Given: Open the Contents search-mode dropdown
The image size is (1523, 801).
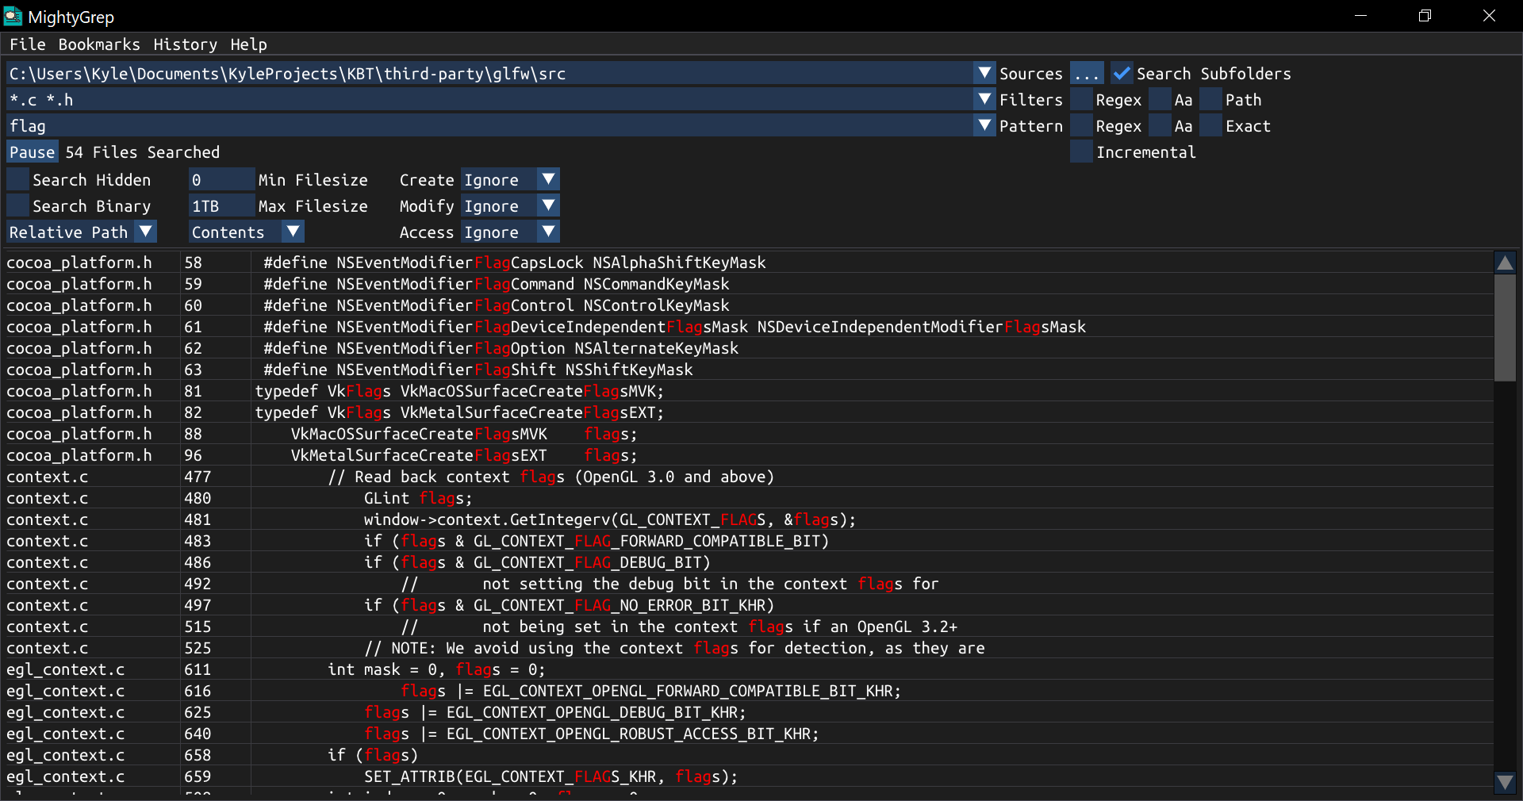Looking at the screenshot, I should click(247, 232).
